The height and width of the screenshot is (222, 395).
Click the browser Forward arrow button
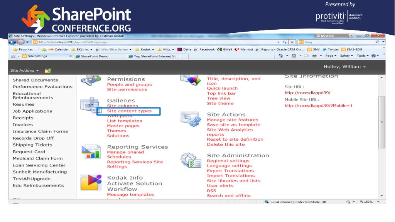tap(21, 42)
